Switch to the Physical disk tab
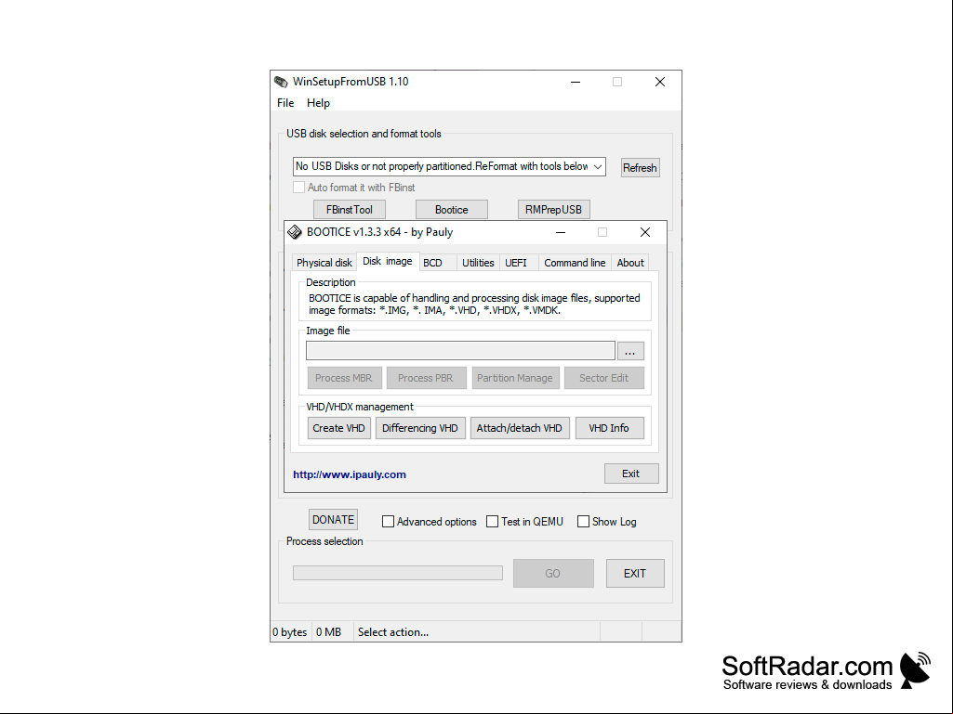 point(324,263)
